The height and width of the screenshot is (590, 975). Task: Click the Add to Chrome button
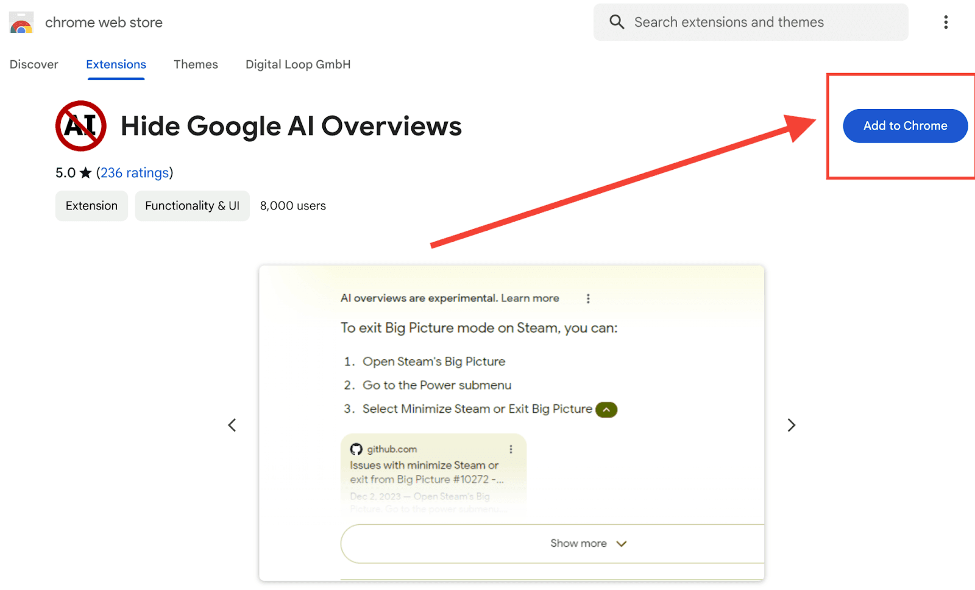point(905,126)
